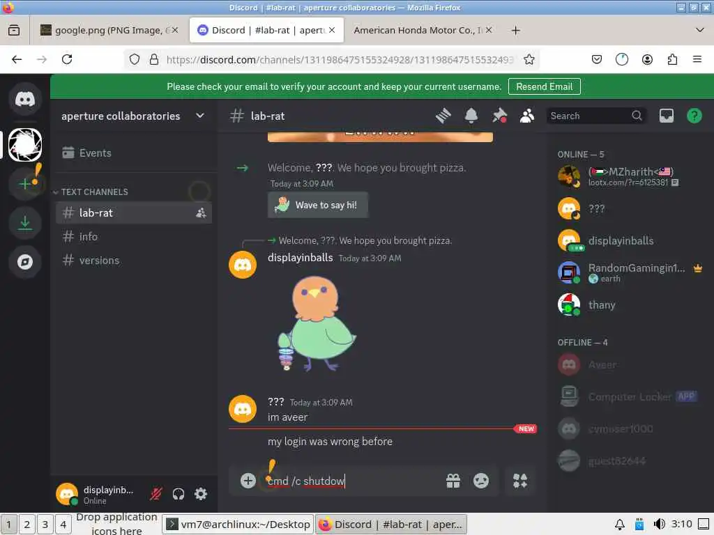714x535 pixels.
Task: Click the bird sticker image in chat
Action: click(x=317, y=324)
